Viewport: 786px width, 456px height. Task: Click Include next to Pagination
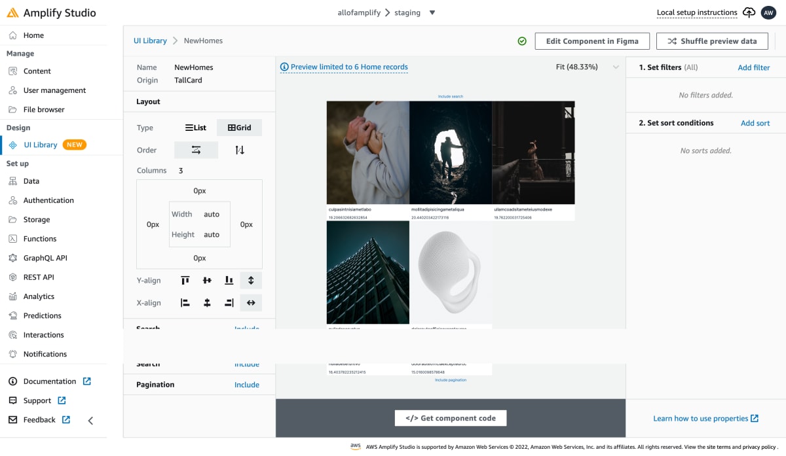(x=247, y=385)
